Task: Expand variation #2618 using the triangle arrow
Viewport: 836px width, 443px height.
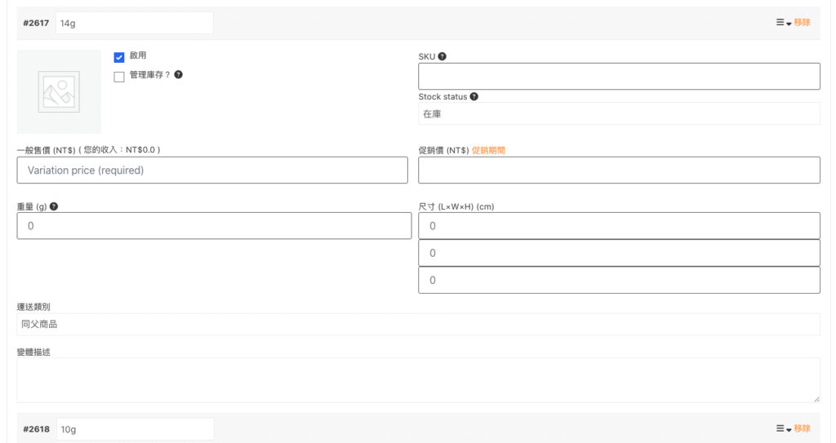Action: coord(789,429)
